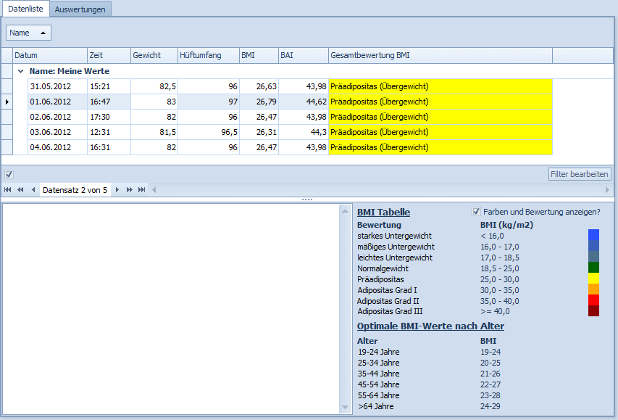Sort by Gewicht column header
This screenshot has width=618, height=420.
[154, 55]
